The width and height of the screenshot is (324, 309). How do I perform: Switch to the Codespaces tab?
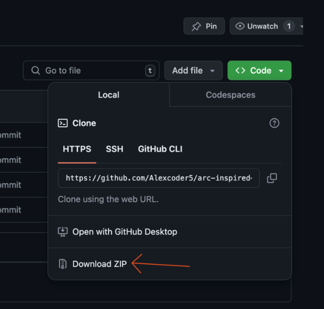(x=231, y=95)
